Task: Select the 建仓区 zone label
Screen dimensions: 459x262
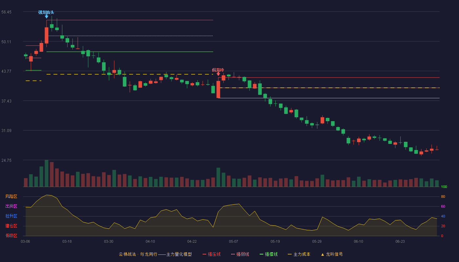Action: point(11,226)
